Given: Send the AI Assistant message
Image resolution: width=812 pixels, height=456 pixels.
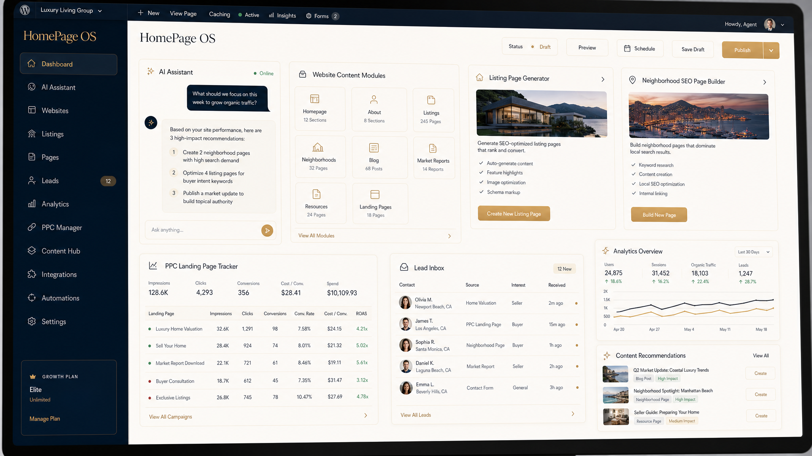Looking at the screenshot, I should [267, 230].
